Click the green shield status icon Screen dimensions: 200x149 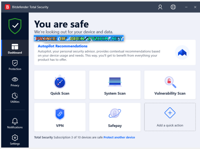point(15,26)
